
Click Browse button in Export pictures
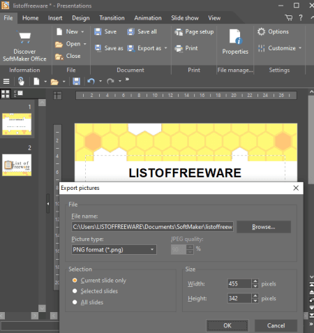tap(264, 227)
